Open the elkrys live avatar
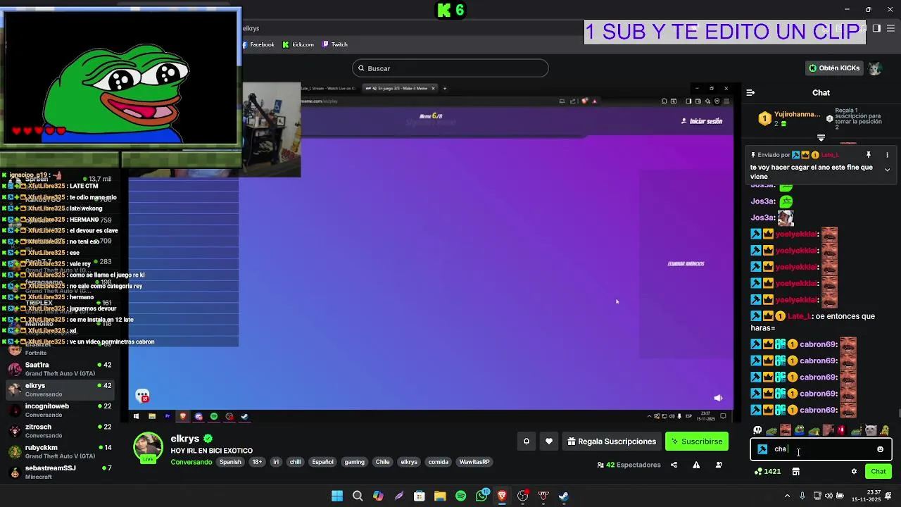Screen dimensions: 901x507 click(x=148, y=448)
